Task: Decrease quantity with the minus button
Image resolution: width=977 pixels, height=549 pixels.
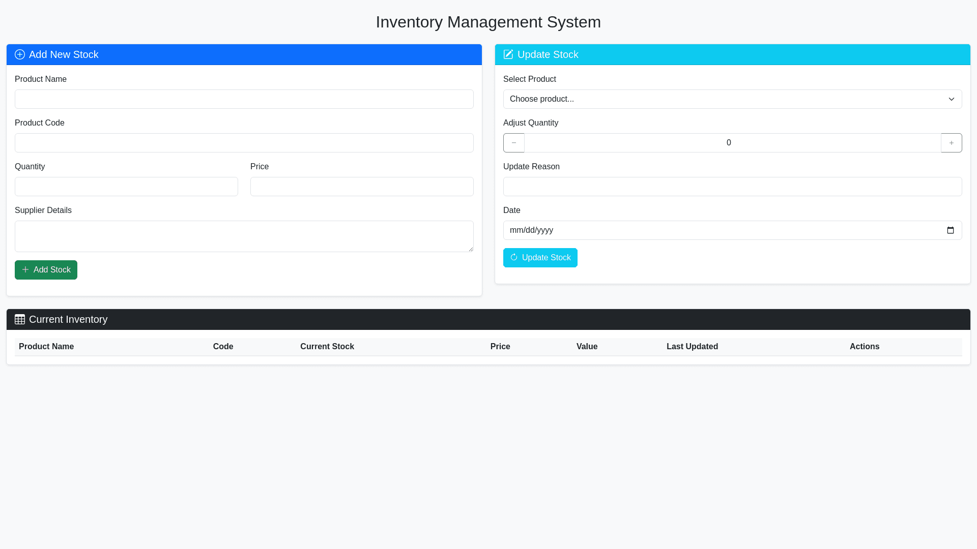Action: tap(513, 143)
